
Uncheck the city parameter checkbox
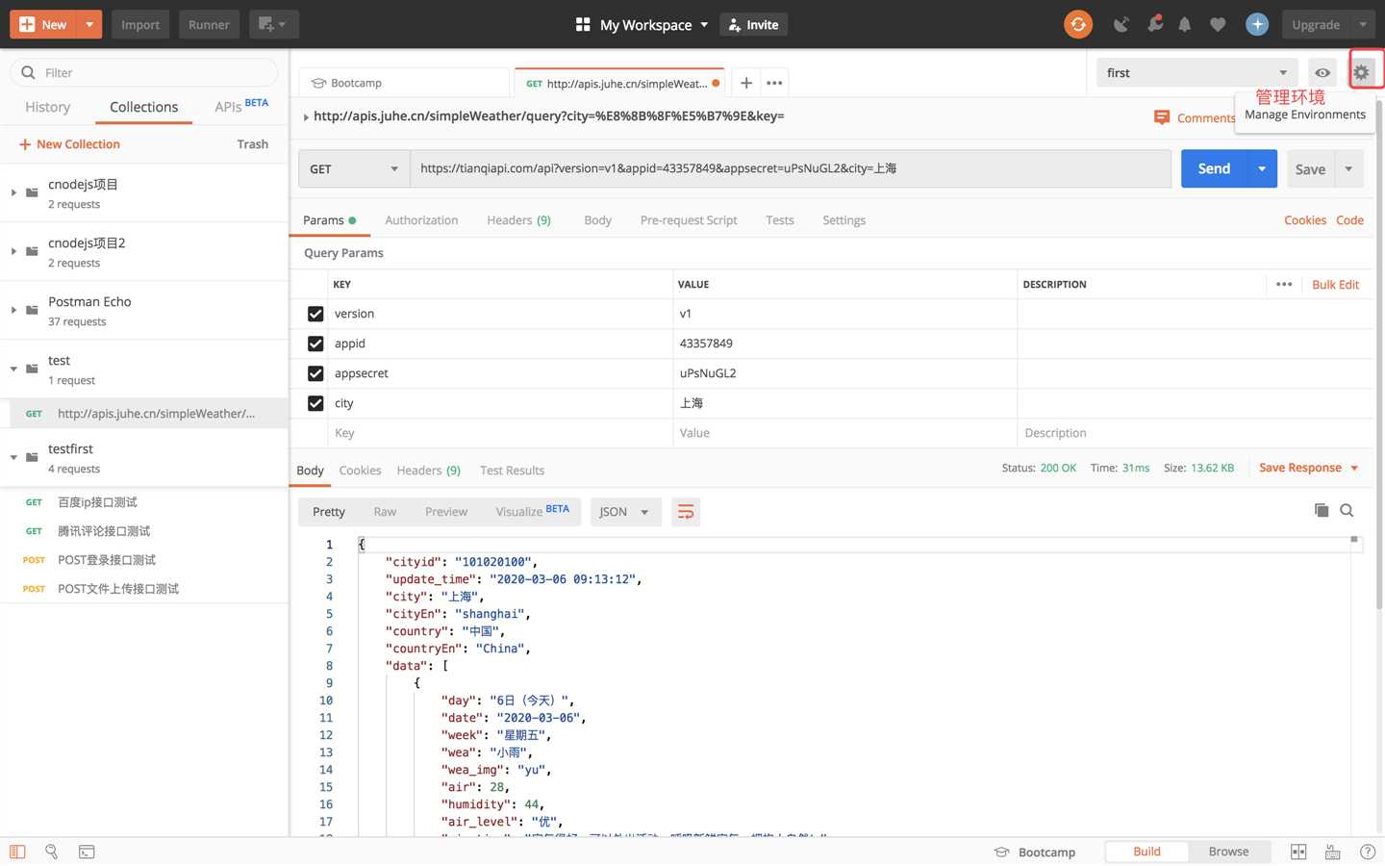(315, 403)
